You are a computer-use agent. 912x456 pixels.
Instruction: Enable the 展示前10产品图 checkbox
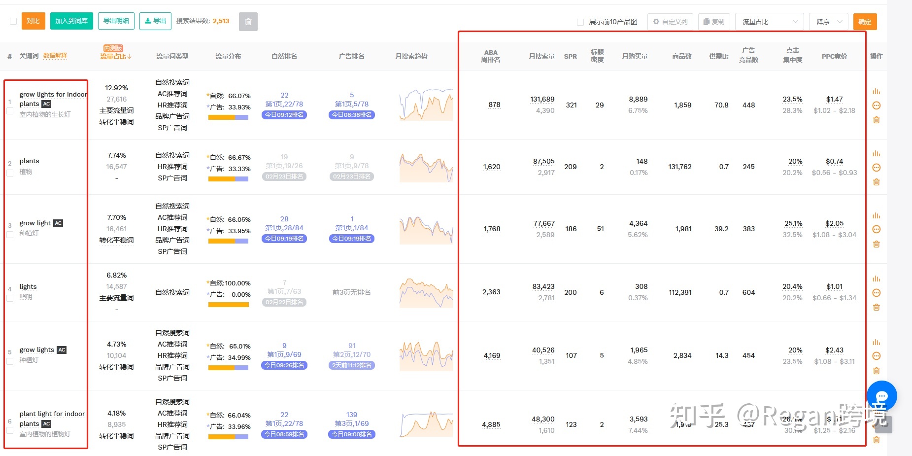pyautogui.click(x=580, y=22)
